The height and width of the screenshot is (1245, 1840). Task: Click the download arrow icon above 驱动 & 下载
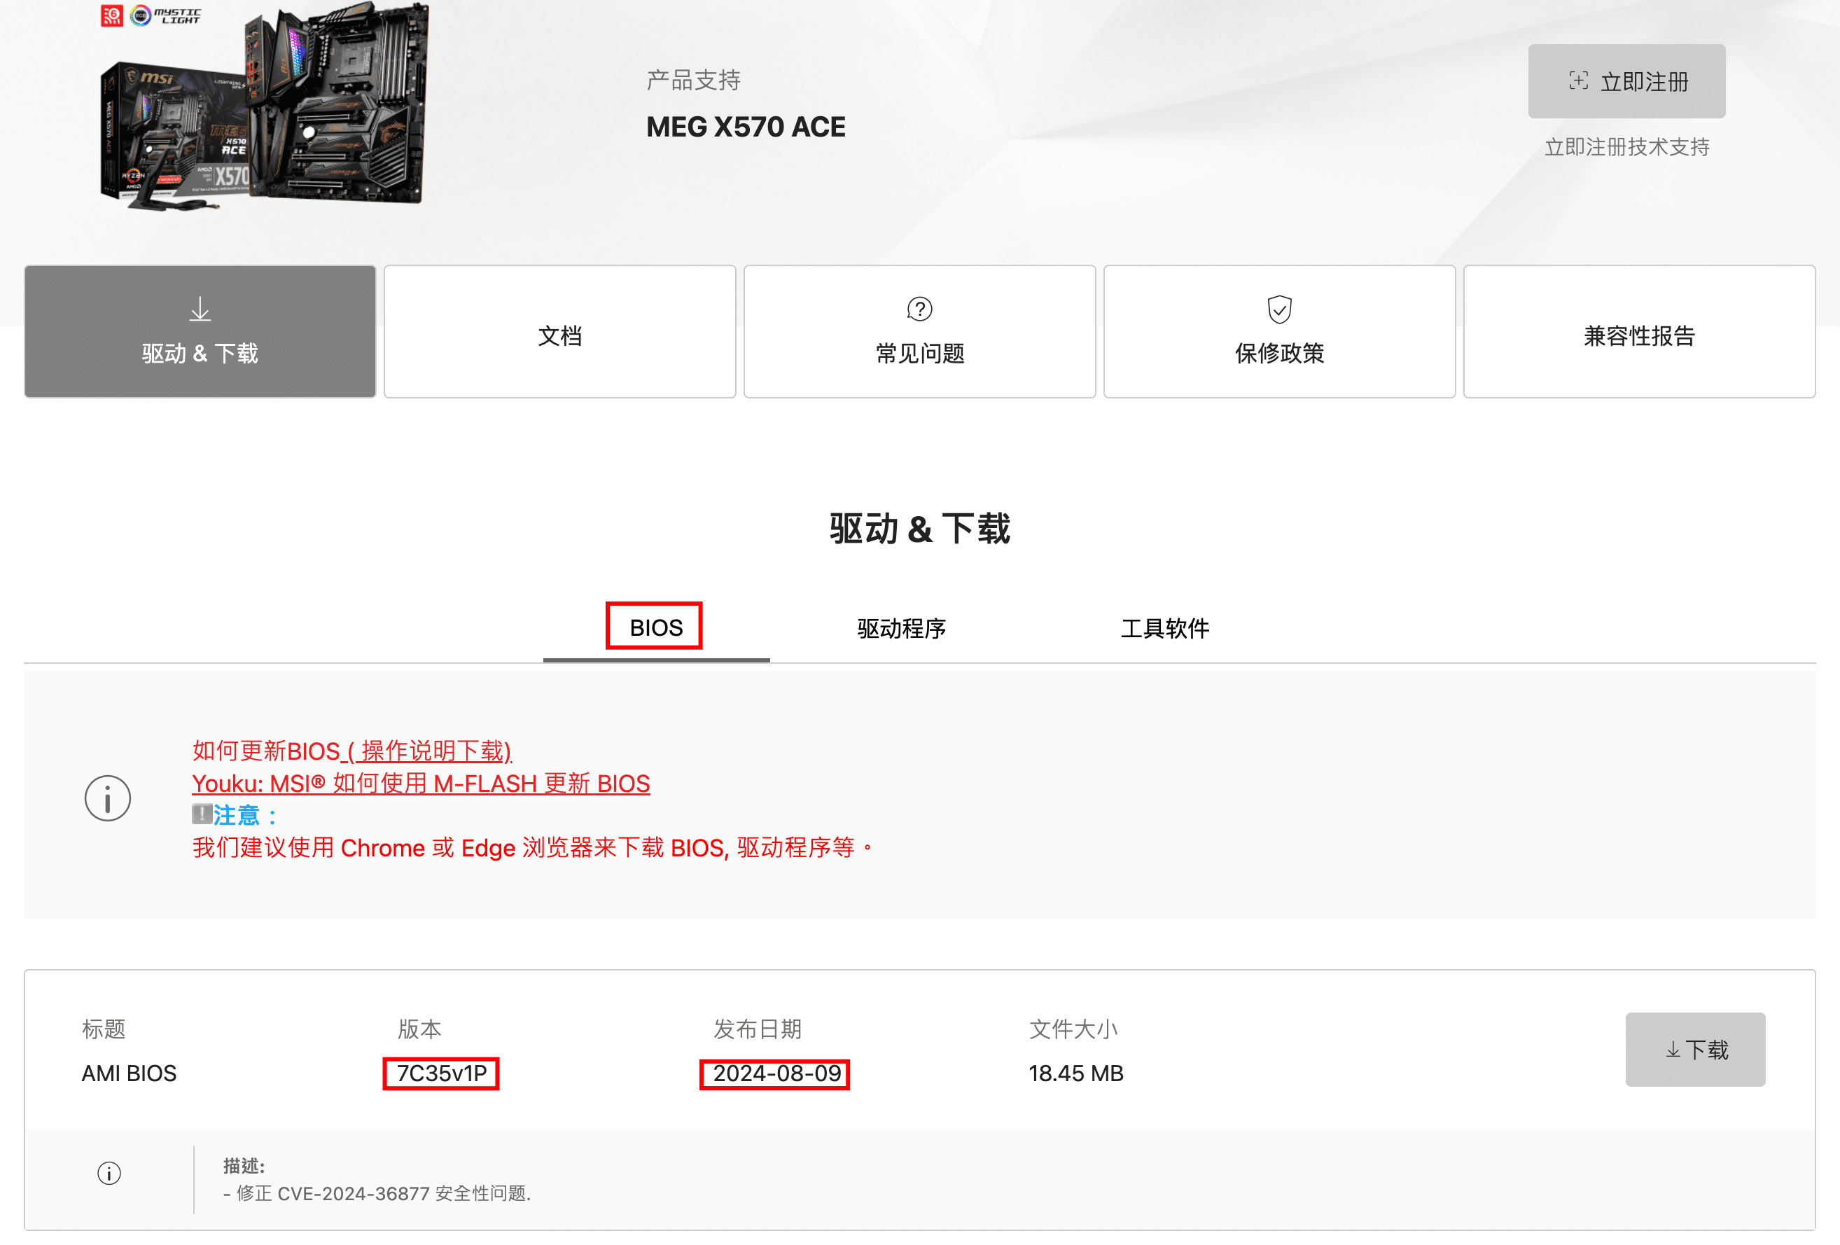pyautogui.click(x=200, y=309)
